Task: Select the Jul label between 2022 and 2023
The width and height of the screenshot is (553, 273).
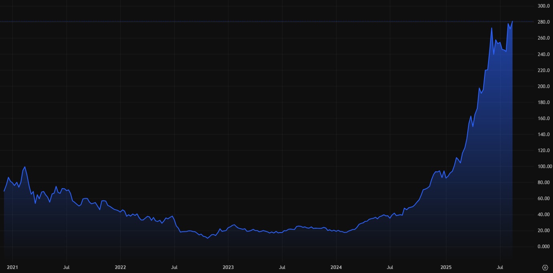Action: 174,267
